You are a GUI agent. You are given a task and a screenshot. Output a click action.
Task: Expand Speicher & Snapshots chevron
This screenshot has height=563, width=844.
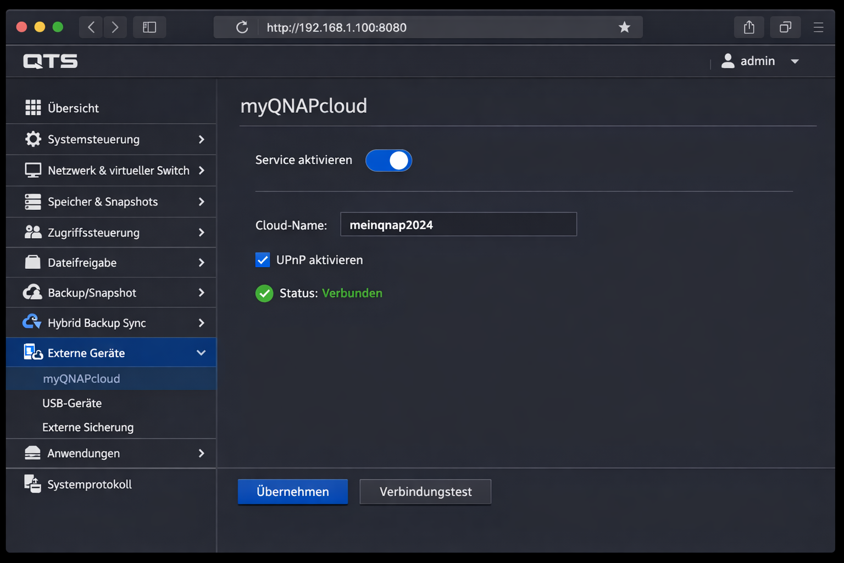[202, 202]
